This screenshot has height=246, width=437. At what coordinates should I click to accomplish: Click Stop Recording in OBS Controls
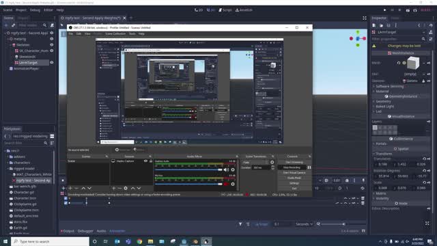coord(292,167)
